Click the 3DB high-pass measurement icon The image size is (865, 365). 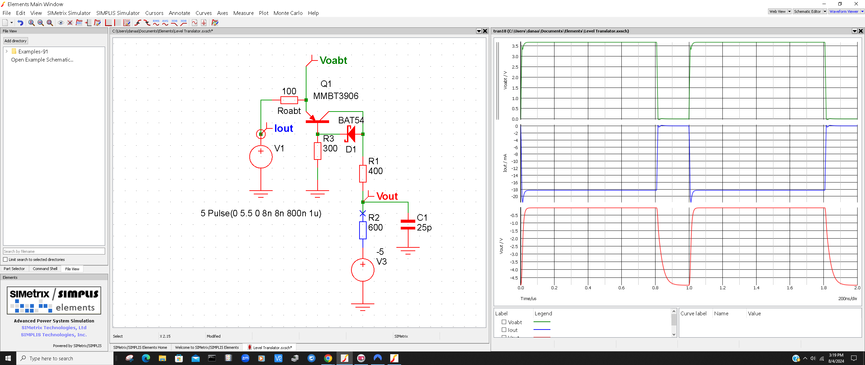point(183,23)
